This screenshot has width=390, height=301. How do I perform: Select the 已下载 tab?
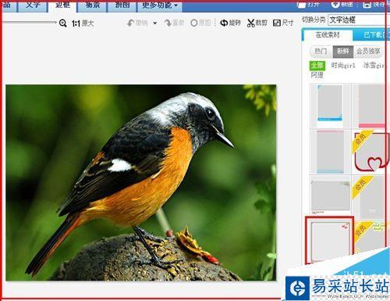pos(372,35)
